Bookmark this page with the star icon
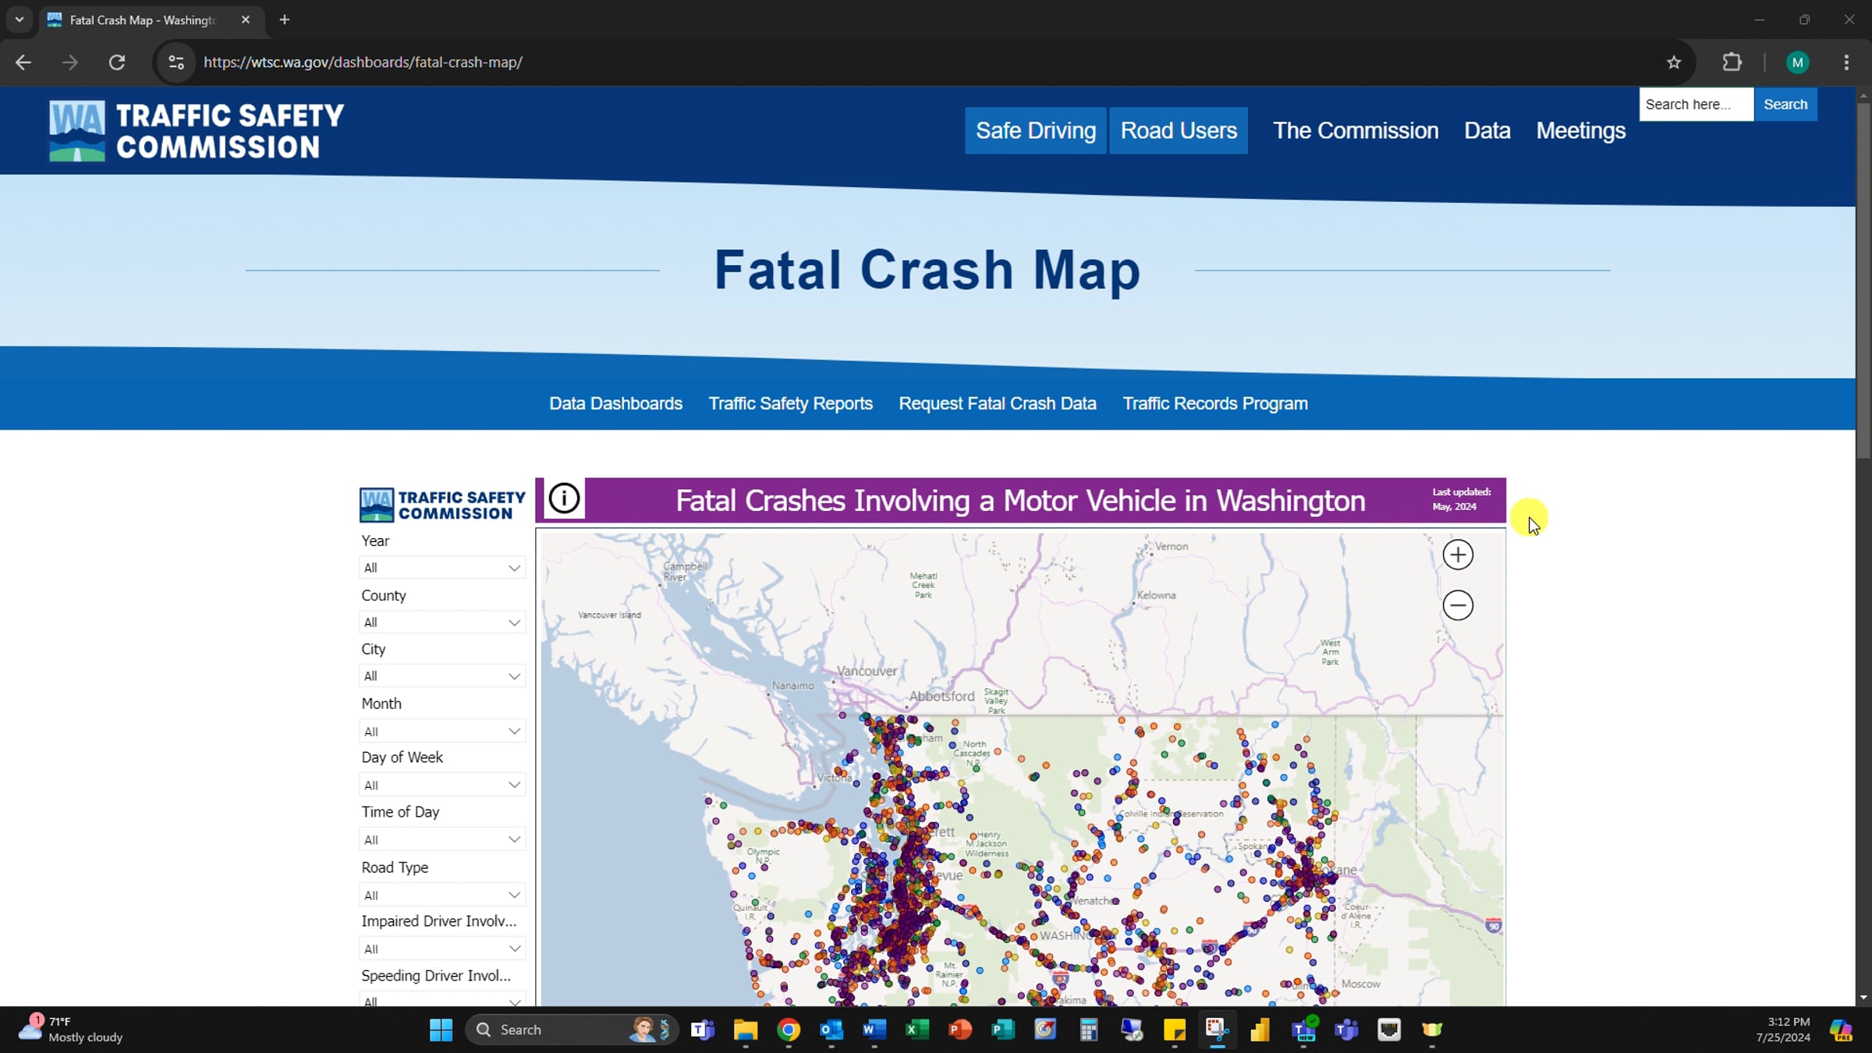The image size is (1872, 1053). pyautogui.click(x=1673, y=62)
